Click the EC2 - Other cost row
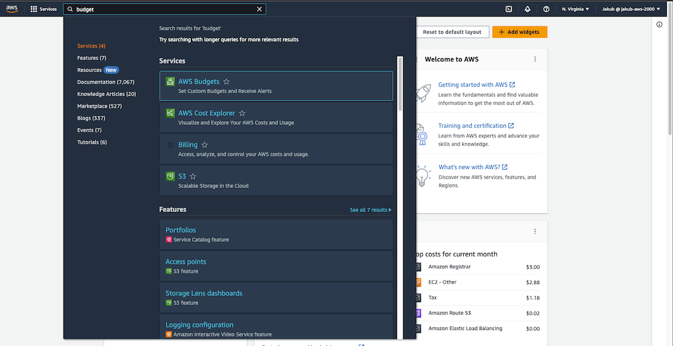Screen dimensions: 673x346 tap(478, 283)
